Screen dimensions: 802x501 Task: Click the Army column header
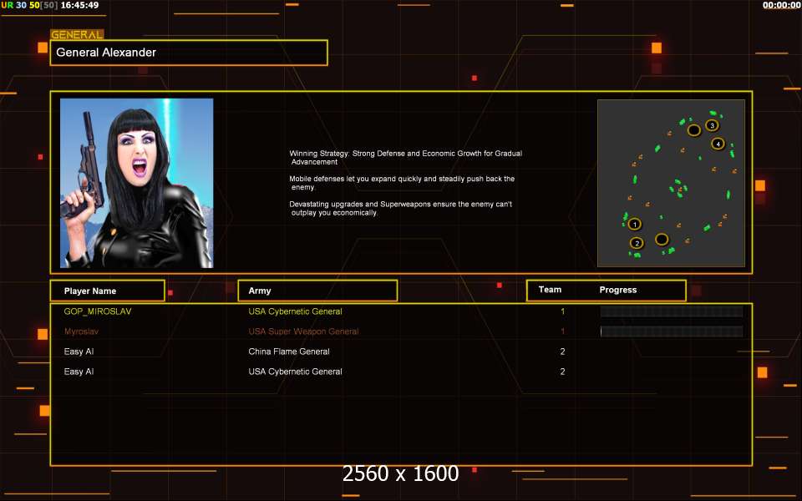pyautogui.click(x=317, y=291)
